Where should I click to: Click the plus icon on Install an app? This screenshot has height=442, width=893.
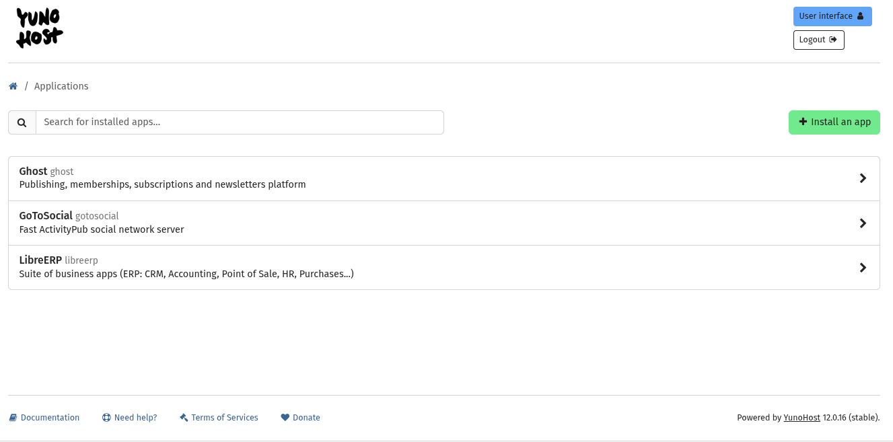click(x=803, y=122)
